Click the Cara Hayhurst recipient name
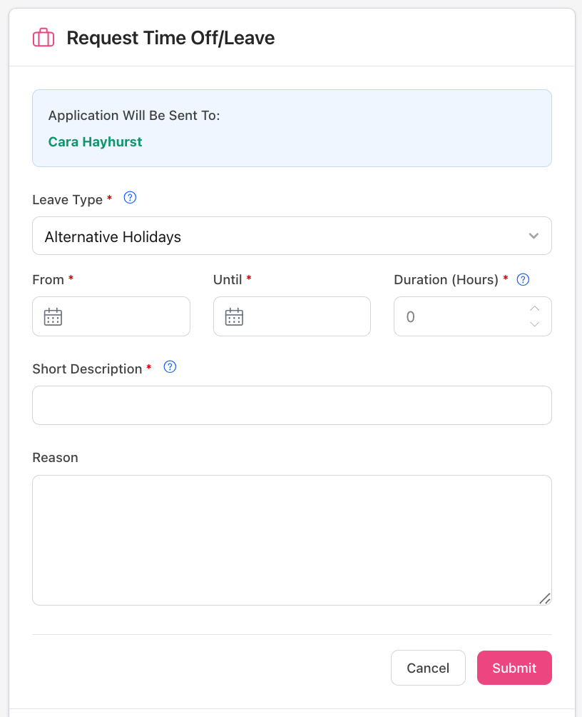 coord(95,142)
